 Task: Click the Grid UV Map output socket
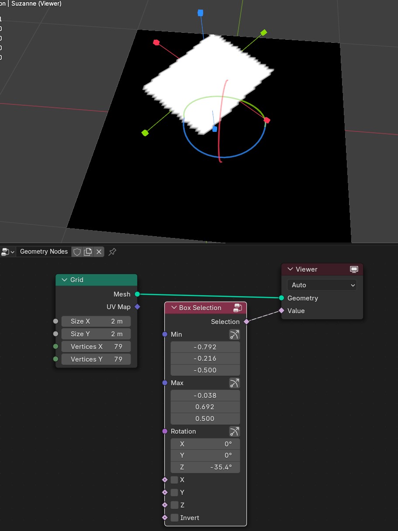click(x=137, y=307)
